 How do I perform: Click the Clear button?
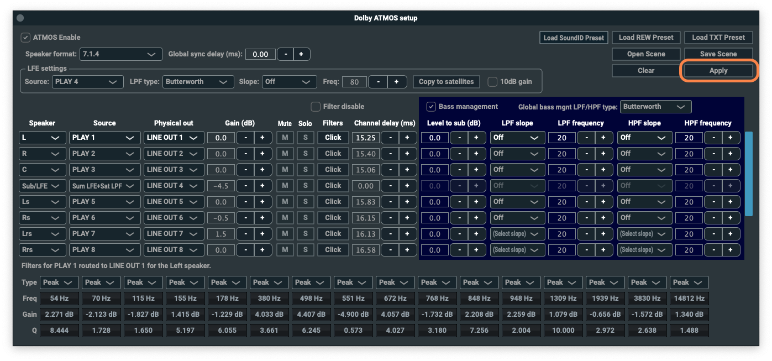(x=646, y=71)
